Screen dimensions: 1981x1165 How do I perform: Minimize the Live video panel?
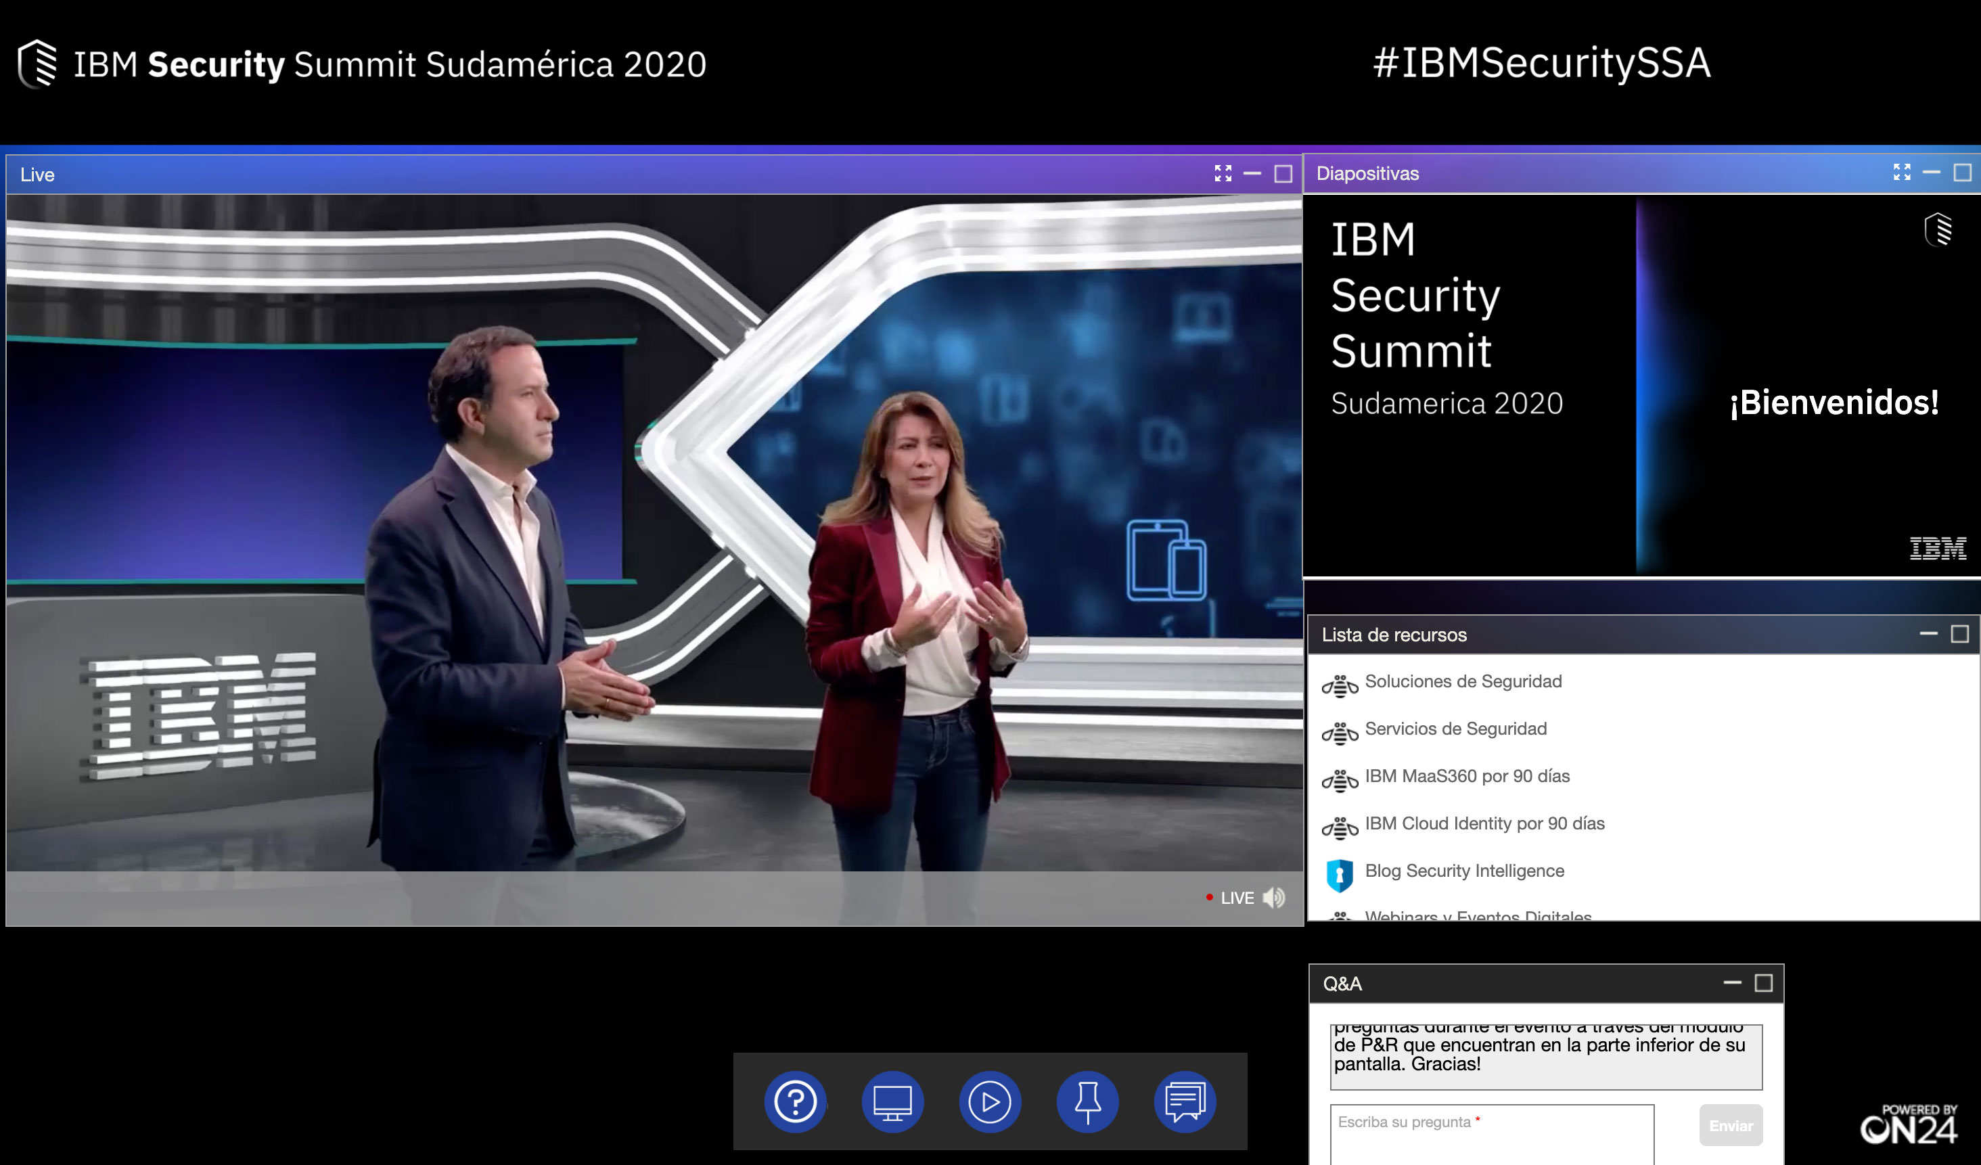click(x=1252, y=174)
